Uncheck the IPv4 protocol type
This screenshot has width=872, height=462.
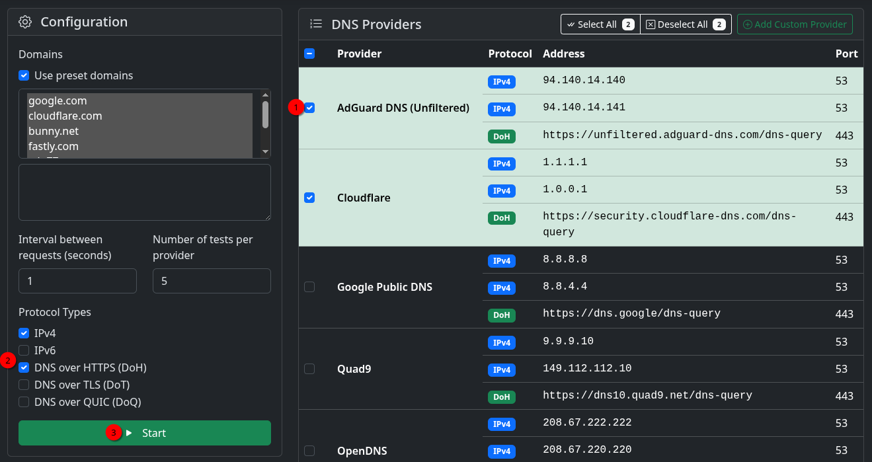24,333
